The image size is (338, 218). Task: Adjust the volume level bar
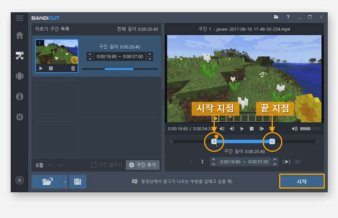click(310, 129)
